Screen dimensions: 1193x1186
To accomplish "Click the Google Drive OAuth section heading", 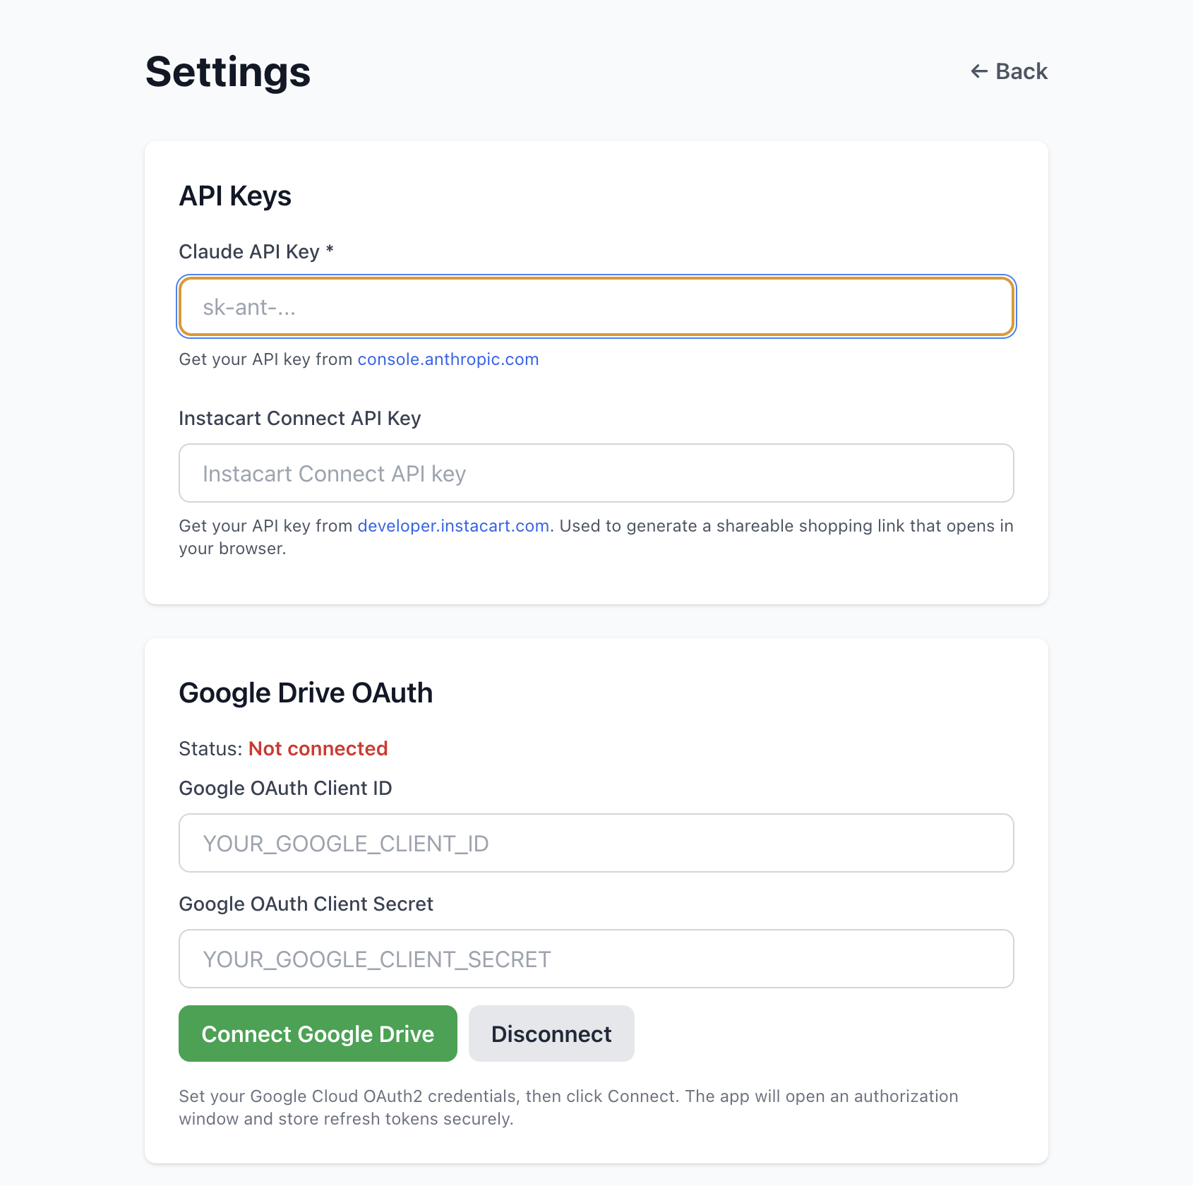I will point(306,693).
